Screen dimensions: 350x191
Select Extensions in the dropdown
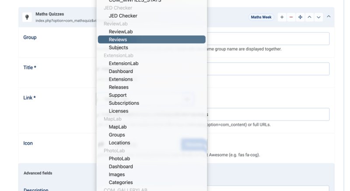(151, 79)
